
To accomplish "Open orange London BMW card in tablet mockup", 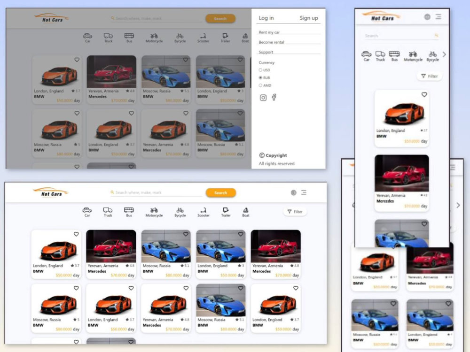I will pyautogui.click(x=375, y=267).
